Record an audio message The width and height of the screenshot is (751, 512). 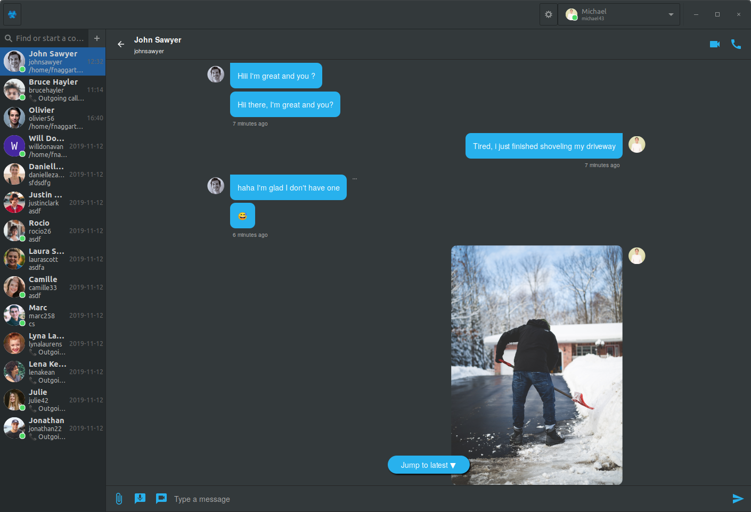click(140, 499)
